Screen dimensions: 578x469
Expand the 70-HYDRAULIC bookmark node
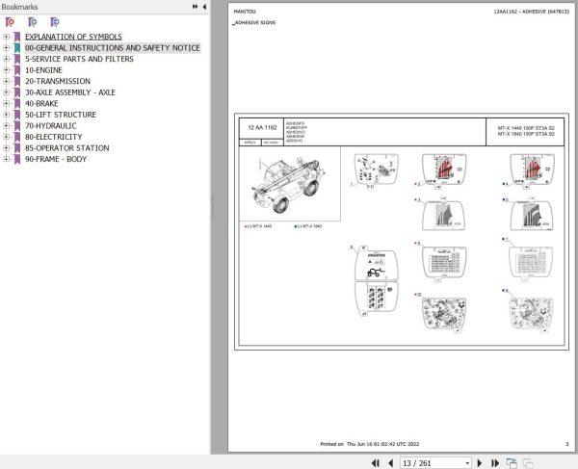[x=6, y=125]
